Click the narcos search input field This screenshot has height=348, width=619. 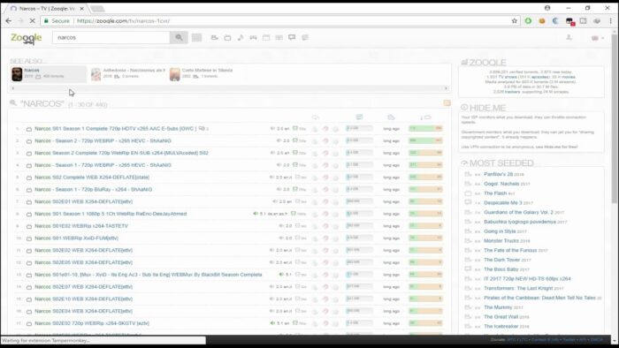point(111,37)
